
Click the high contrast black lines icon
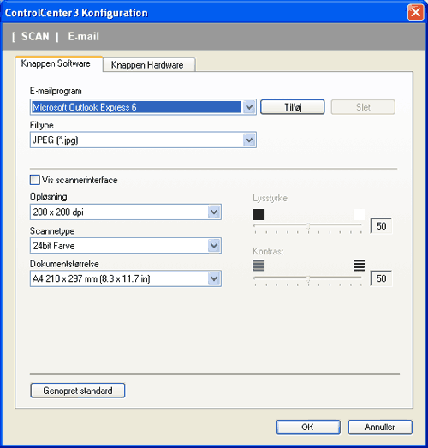[x=359, y=266]
